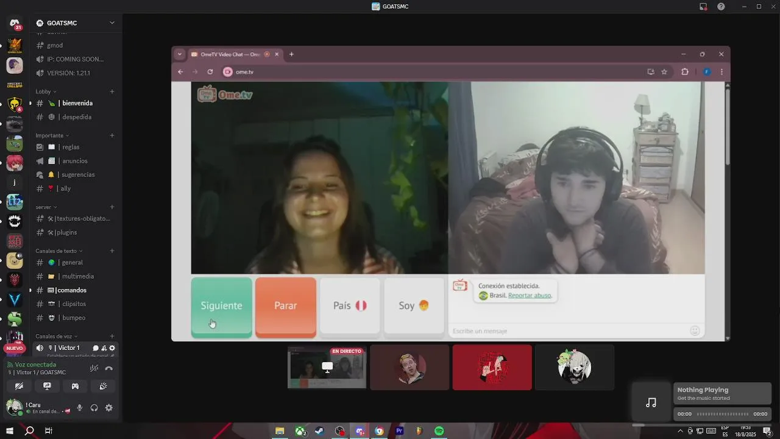Viewport: 780px width, 439px height.
Task: Collapse the Lobby category
Action: [46, 91]
